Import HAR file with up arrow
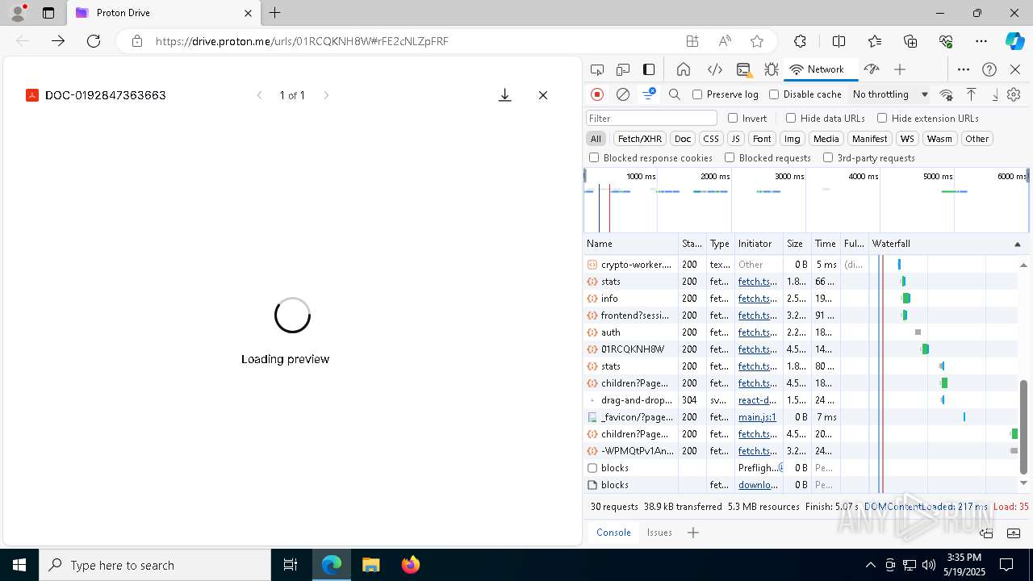This screenshot has height=581, width=1033. pos(972,94)
